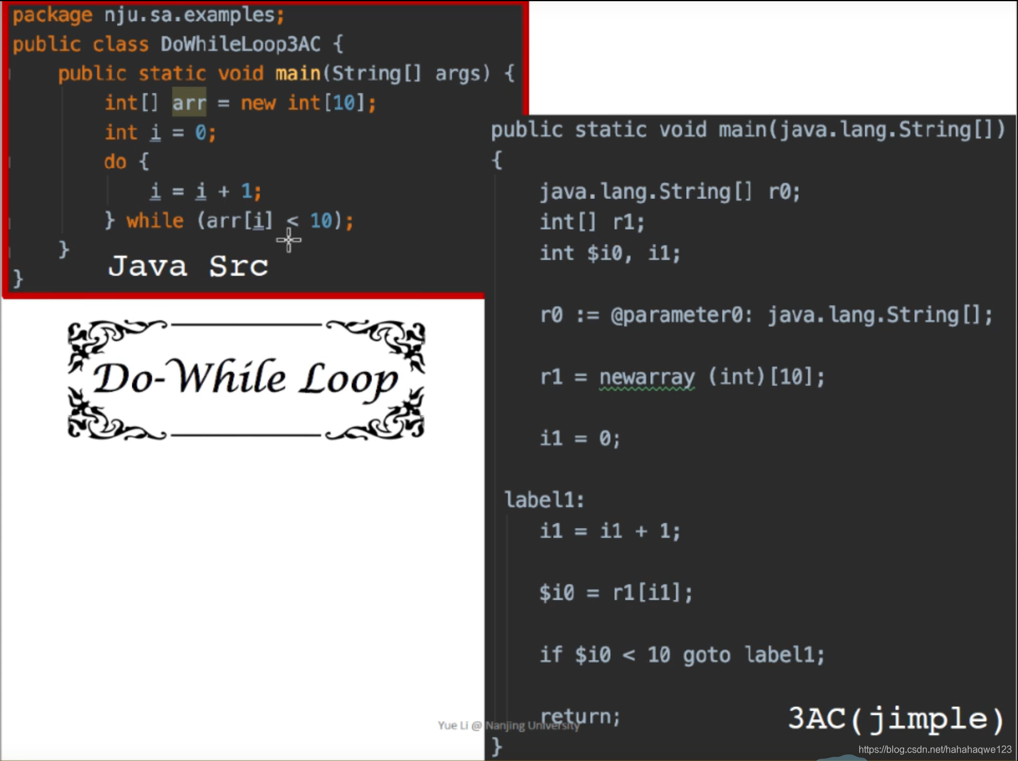1018x761 pixels.
Task: Click declaration 'int $i0, i1;'
Action: pos(610,253)
